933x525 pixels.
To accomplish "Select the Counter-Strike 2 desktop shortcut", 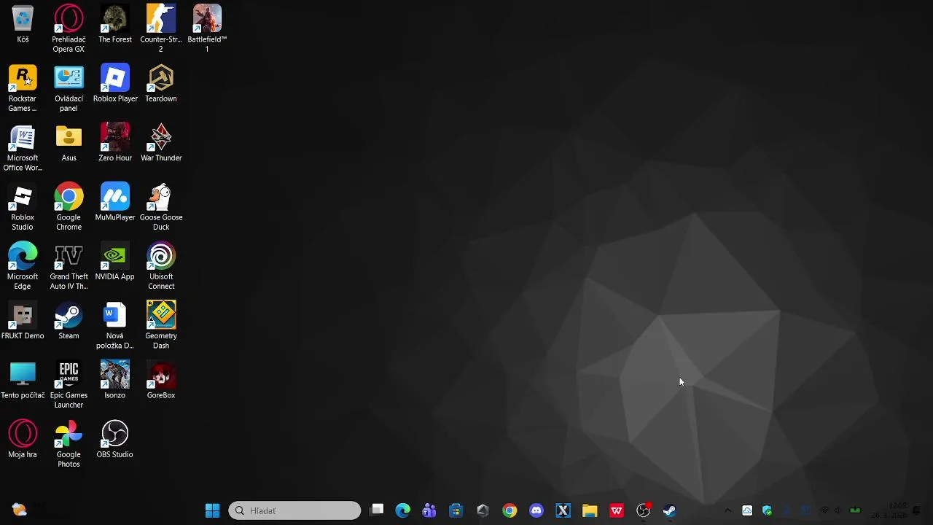I will [161, 29].
